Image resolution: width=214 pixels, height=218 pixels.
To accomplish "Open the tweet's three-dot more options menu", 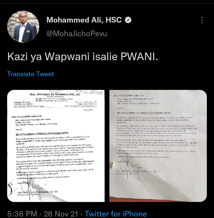I will coord(202,20).
